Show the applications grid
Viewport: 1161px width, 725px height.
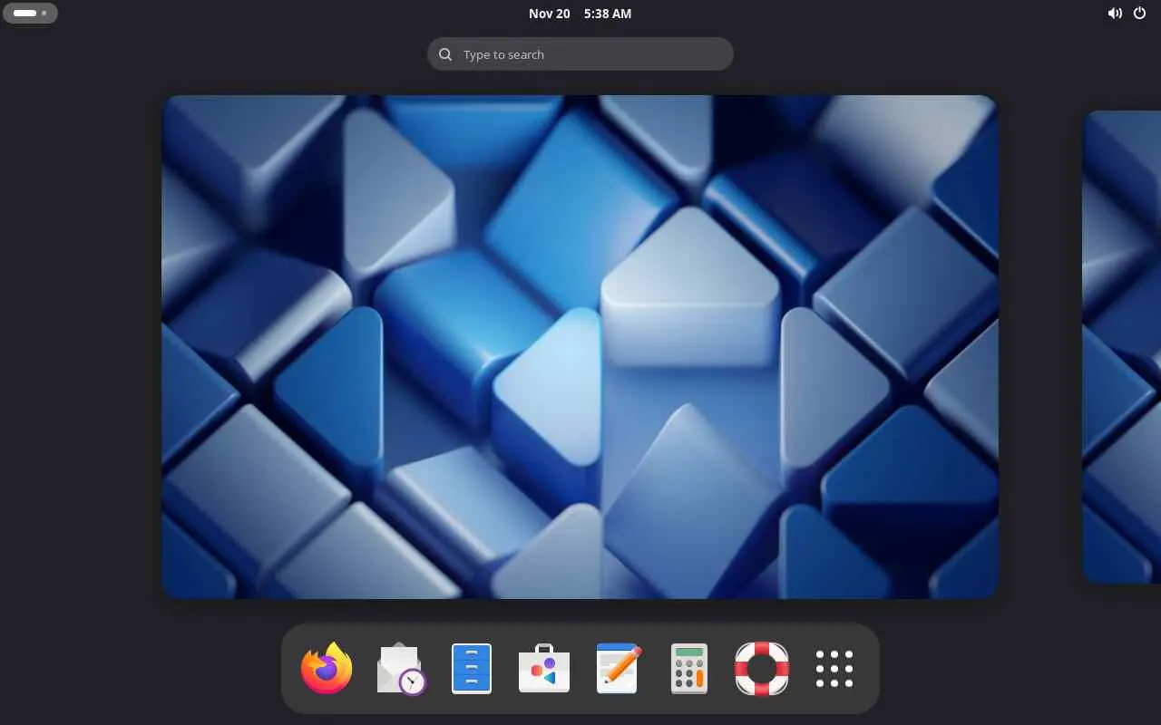[834, 669]
